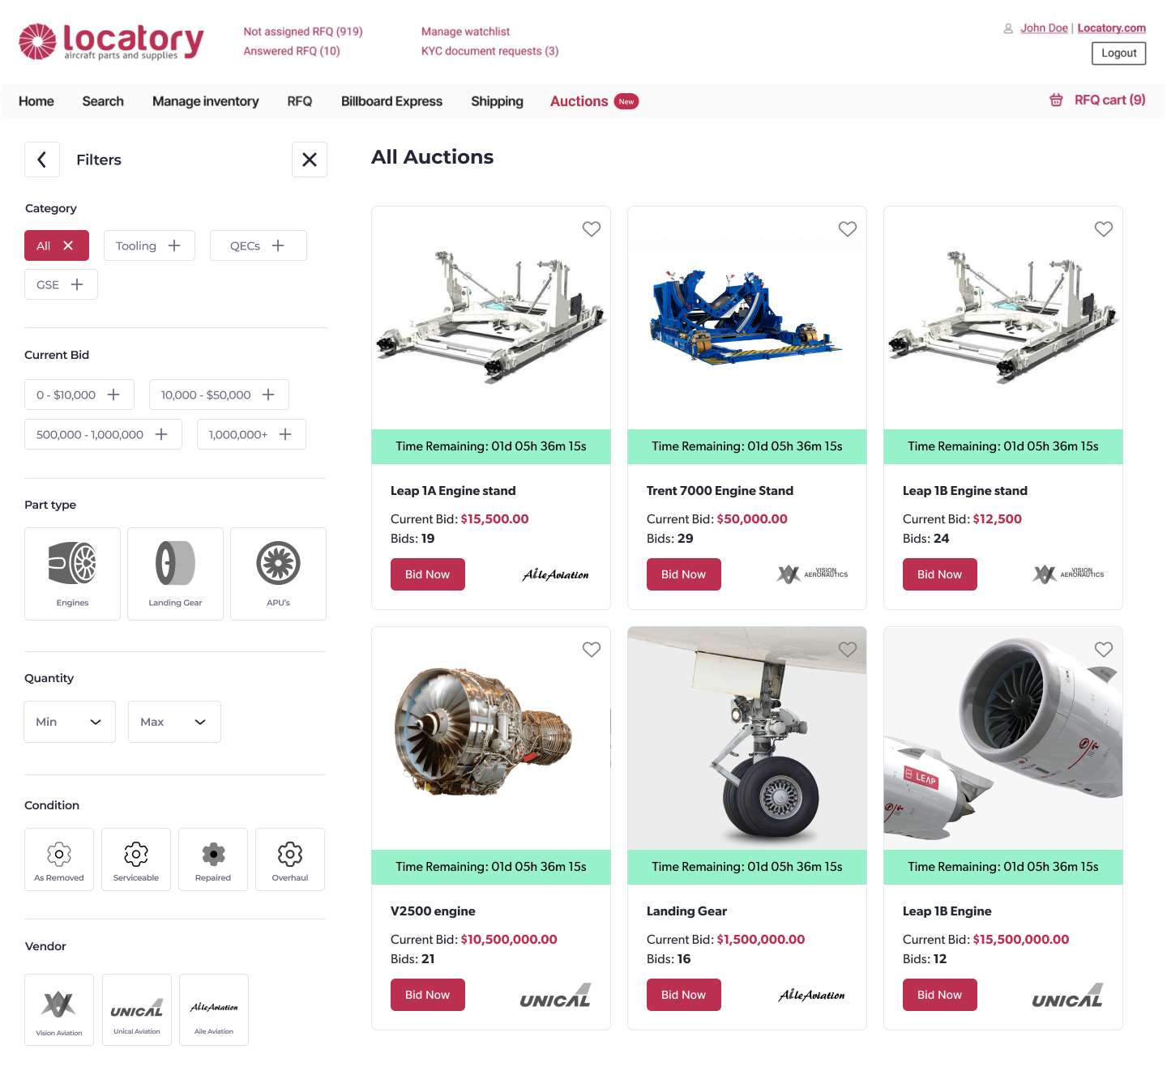Open the Min quantity dropdown
The height and width of the screenshot is (1092, 1167).
70,722
